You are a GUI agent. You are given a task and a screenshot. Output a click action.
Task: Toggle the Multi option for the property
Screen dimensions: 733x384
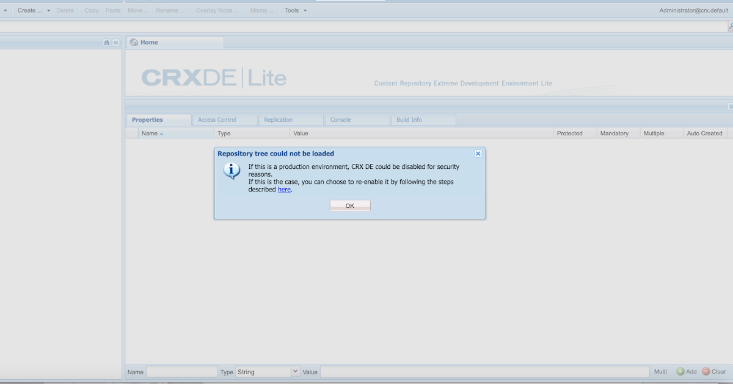tap(660, 371)
